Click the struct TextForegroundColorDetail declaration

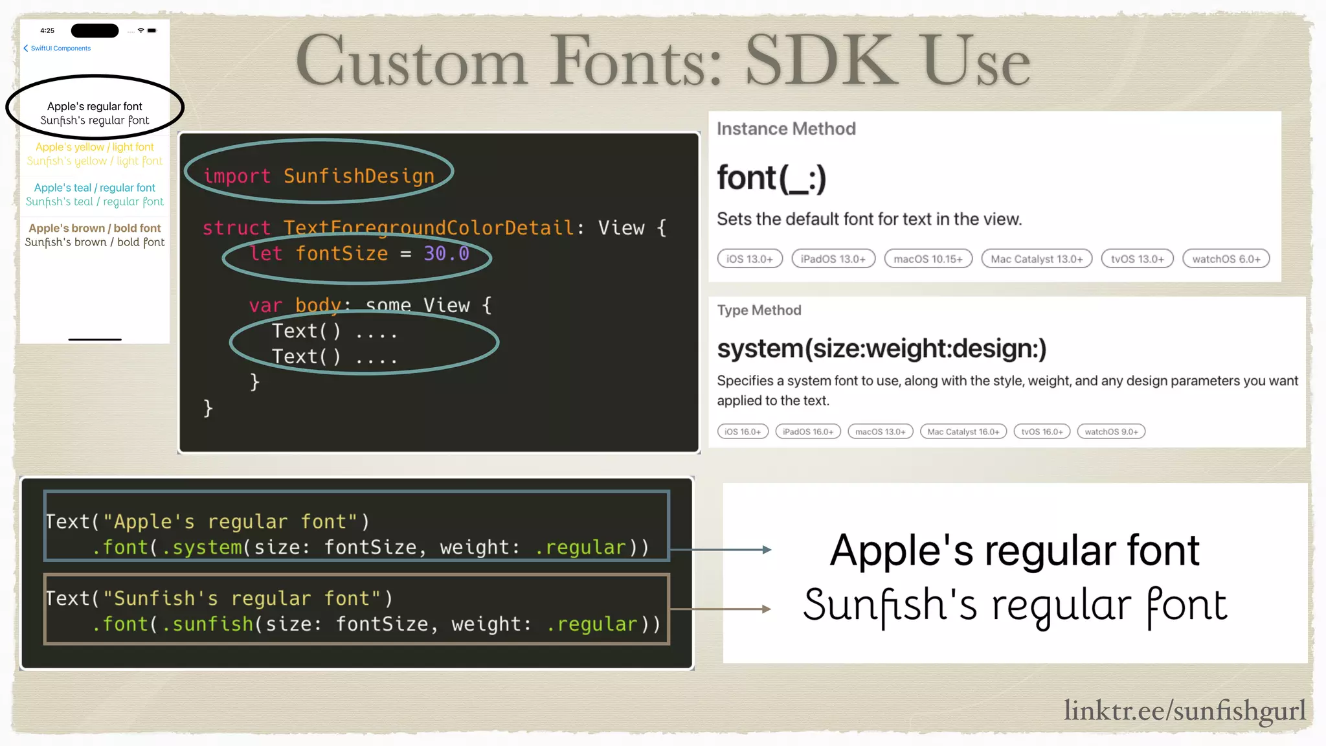coord(434,228)
